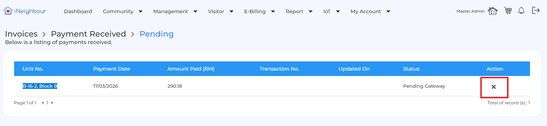Click the unit B-16-2, Block B
The height and width of the screenshot is (126, 547).
[x=40, y=86]
